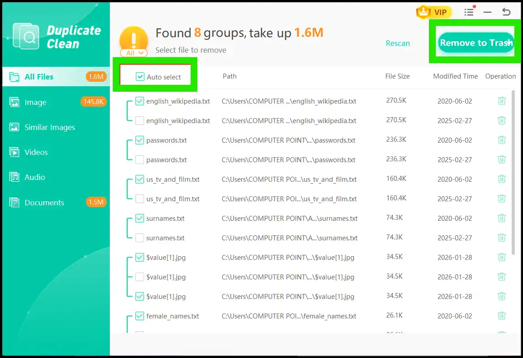523x358 pixels.
Task: Click the File Size column header
Action: (397, 76)
